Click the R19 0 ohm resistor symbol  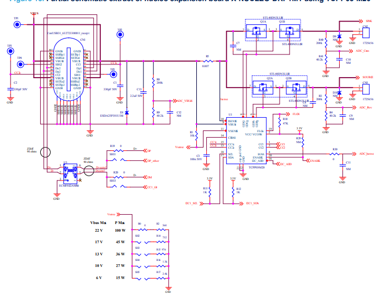[x=119, y=151]
